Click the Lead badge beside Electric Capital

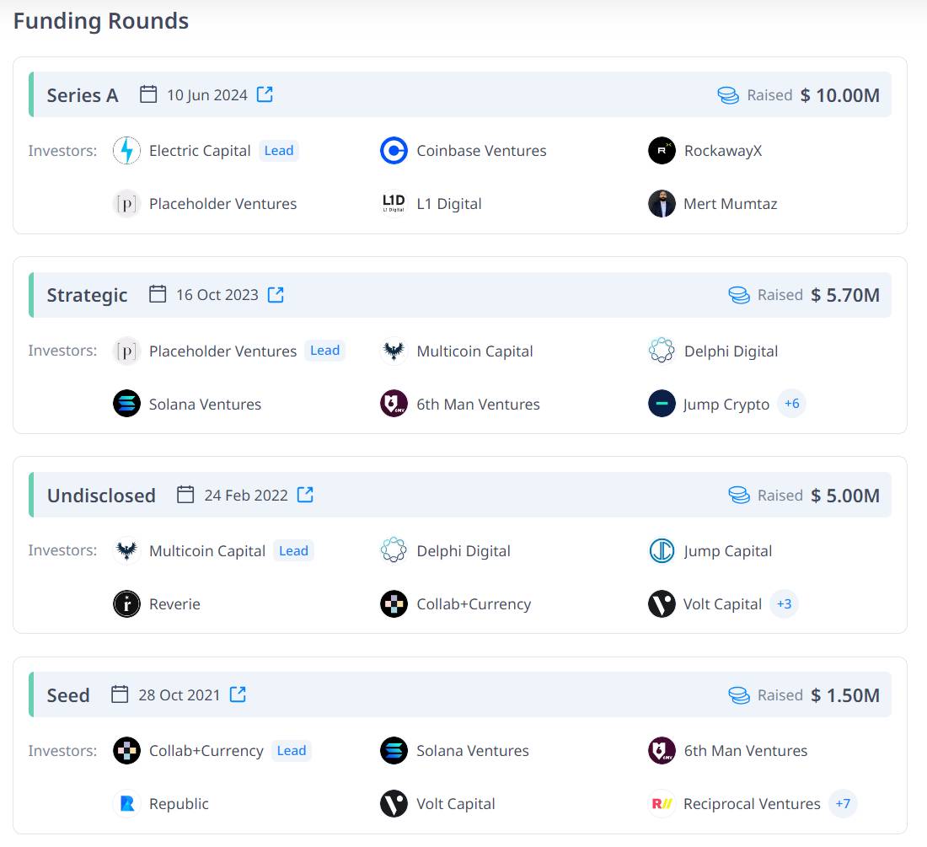click(x=279, y=151)
